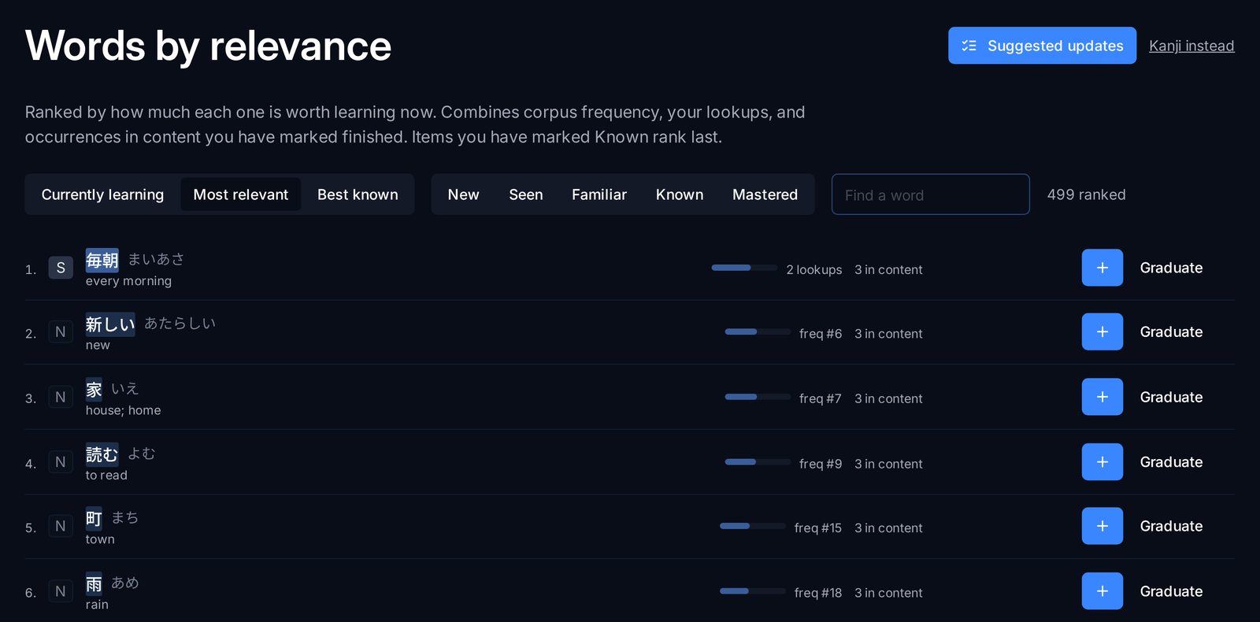Graduate the word 雨
The width and height of the screenshot is (1260, 622).
1171,591
